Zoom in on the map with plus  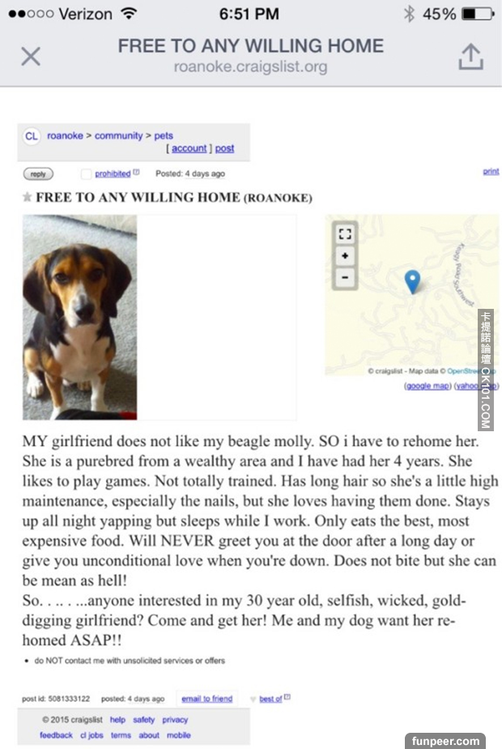pos(345,256)
